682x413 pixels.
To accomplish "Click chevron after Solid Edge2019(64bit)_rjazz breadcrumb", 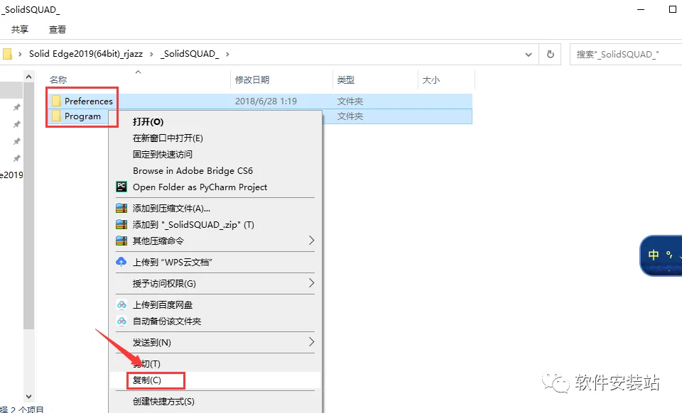I will 151,54.
